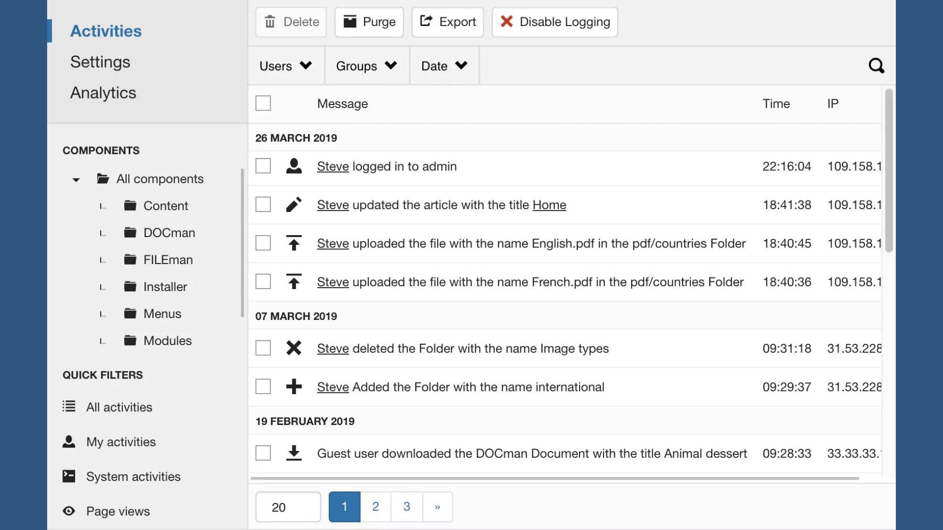This screenshot has width=943, height=530.
Task: Expand the Users filter dropdown
Action: (286, 65)
